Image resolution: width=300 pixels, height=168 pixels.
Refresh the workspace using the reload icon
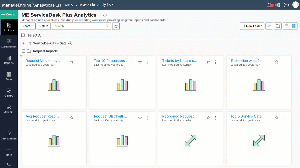click(x=105, y=15)
